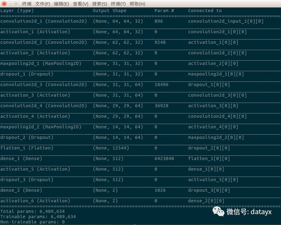Click output shape (None, 29, 29, 64) of convolution2d_4

pyautogui.click(x=118, y=106)
